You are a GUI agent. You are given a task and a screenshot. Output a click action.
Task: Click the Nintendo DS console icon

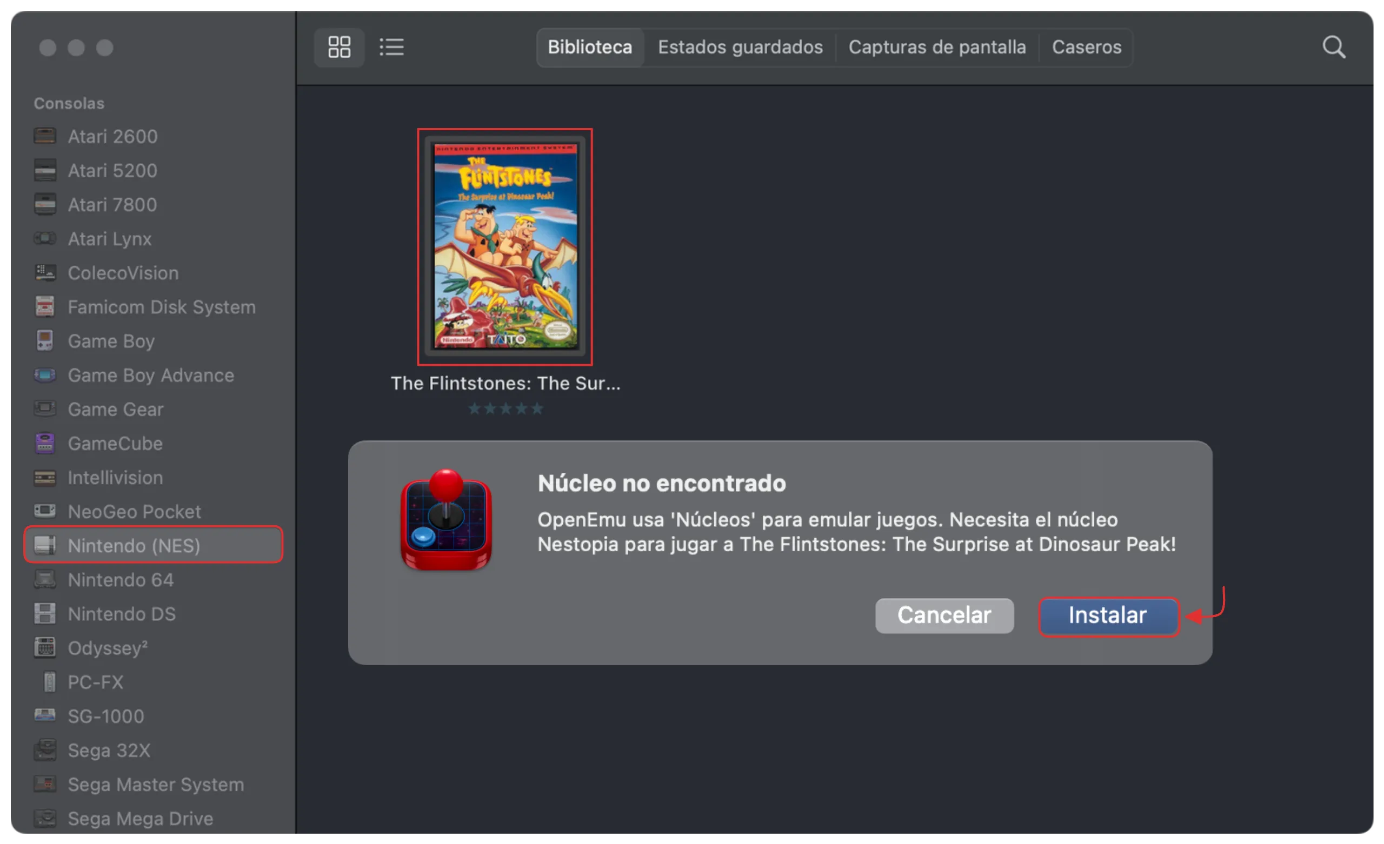(x=45, y=614)
